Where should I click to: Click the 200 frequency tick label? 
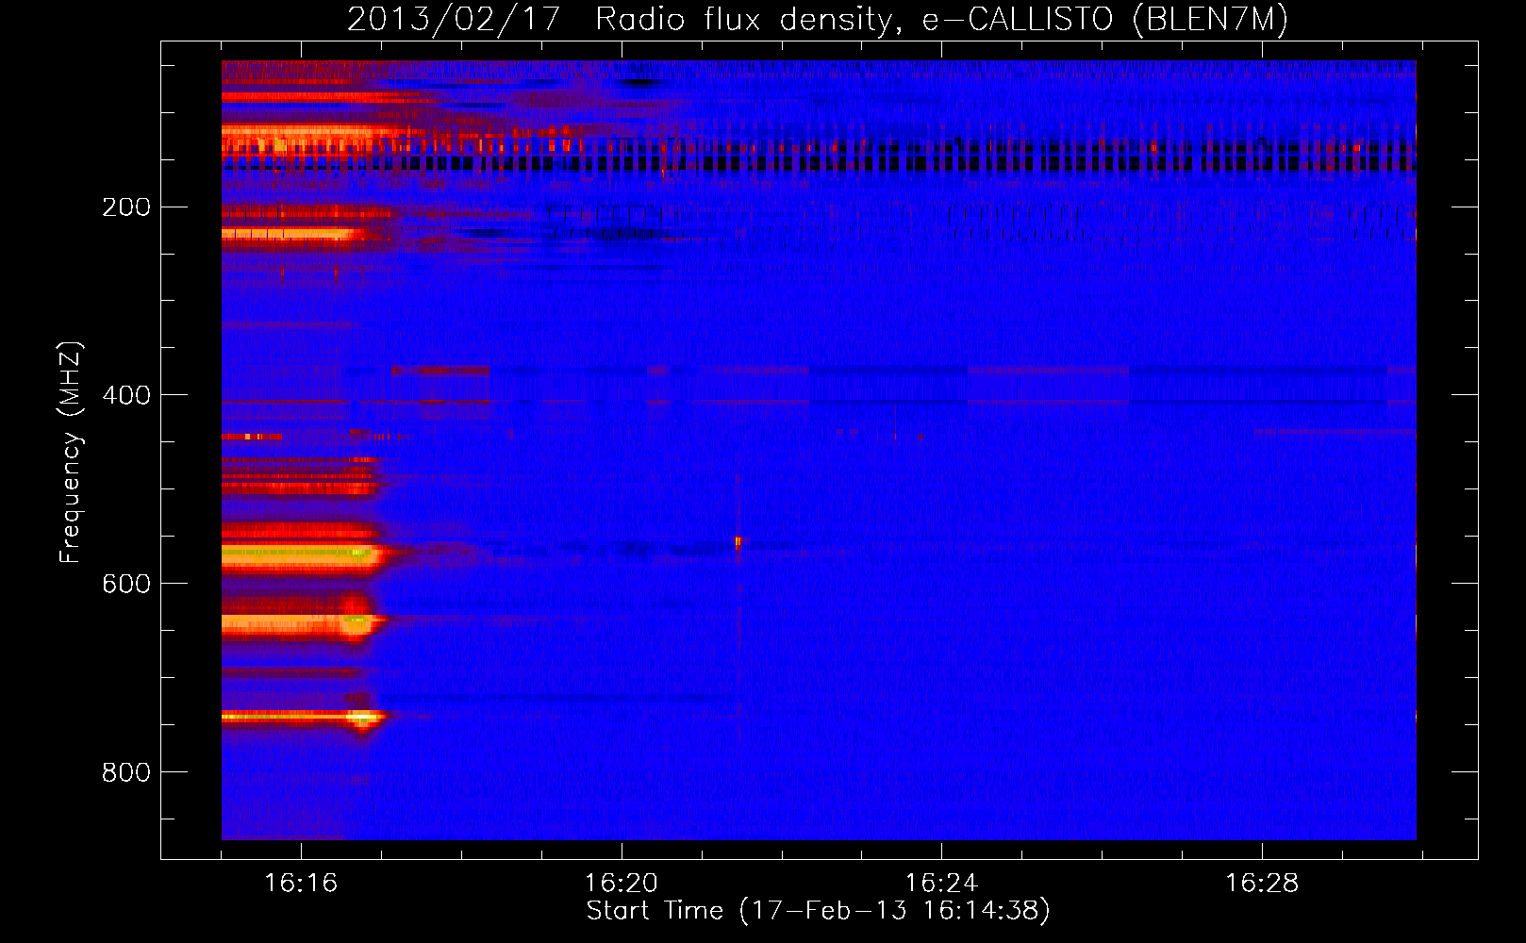click(126, 207)
